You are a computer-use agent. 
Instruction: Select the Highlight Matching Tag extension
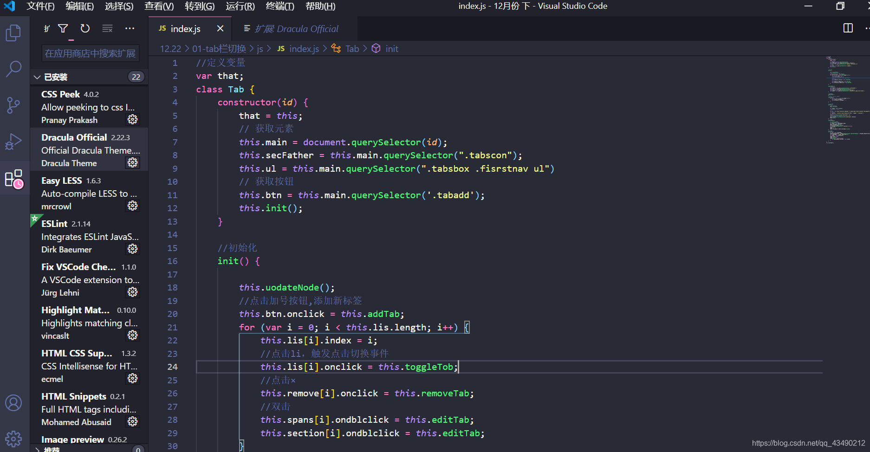point(89,323)
